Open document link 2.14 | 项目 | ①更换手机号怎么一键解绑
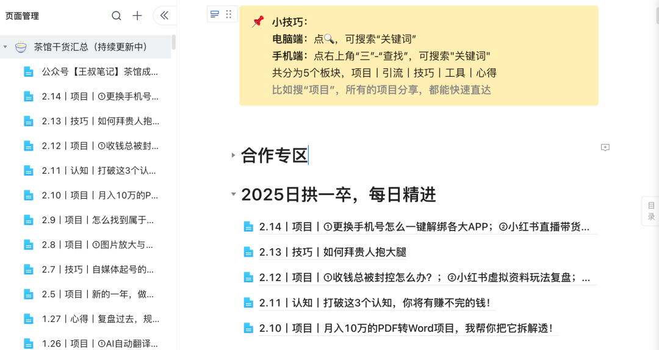Screen dimensions: 659x350 click(424, 227)
